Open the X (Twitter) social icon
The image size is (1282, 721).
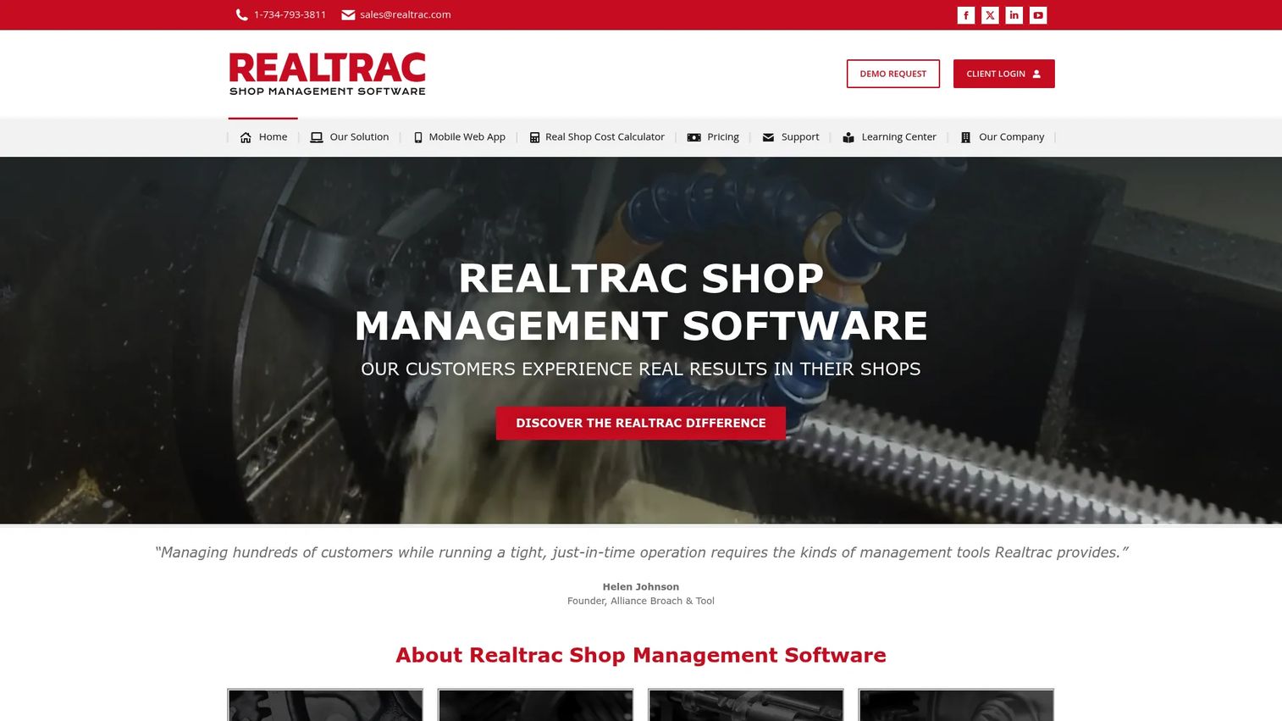click(990, 15)
